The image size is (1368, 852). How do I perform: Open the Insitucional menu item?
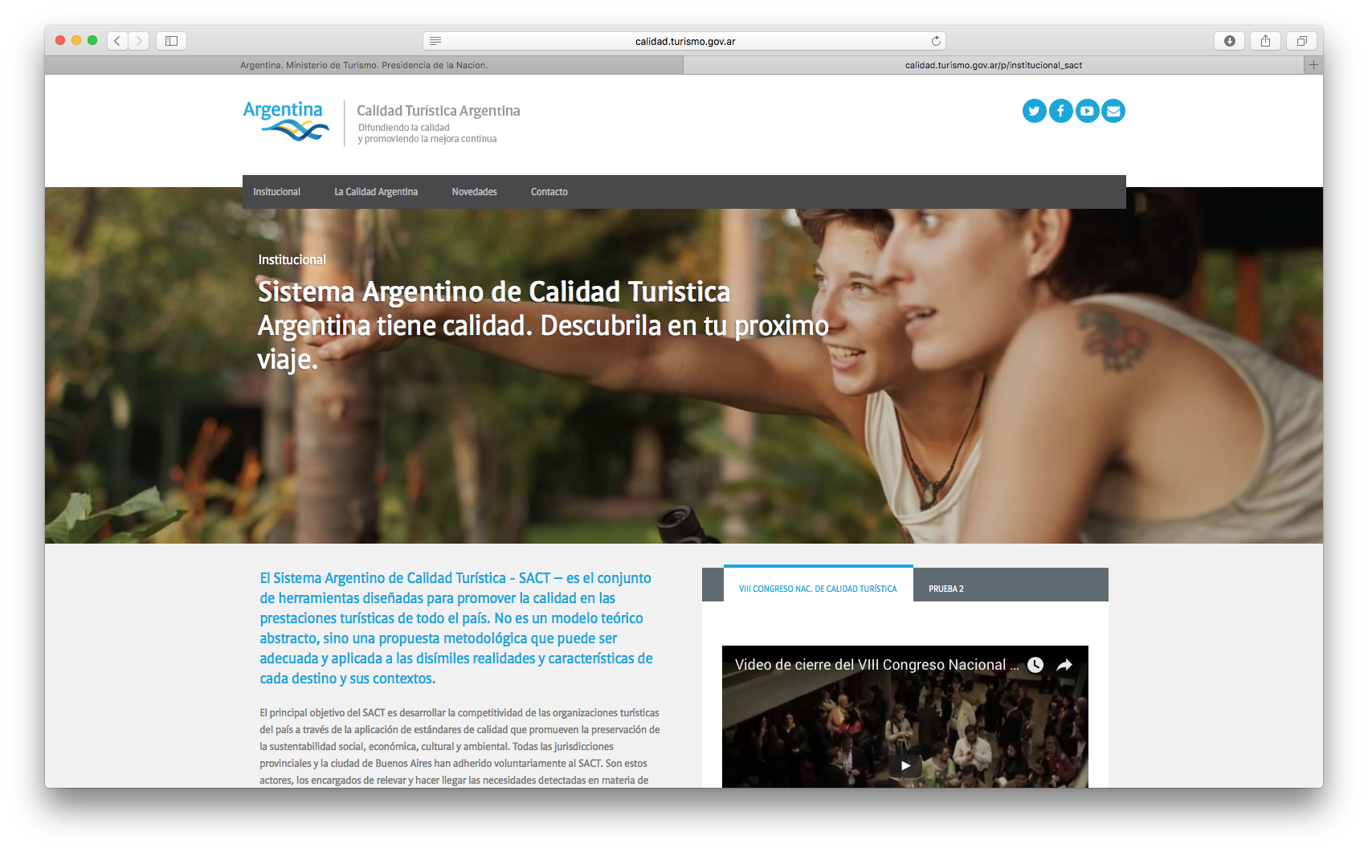pyautogui.click(x=276, y=192)
